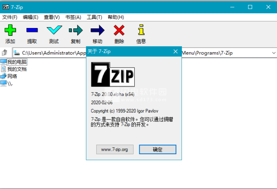277x189 pixels.
Task: Open the Bookmarks (书签) menu
Action: 73,17
